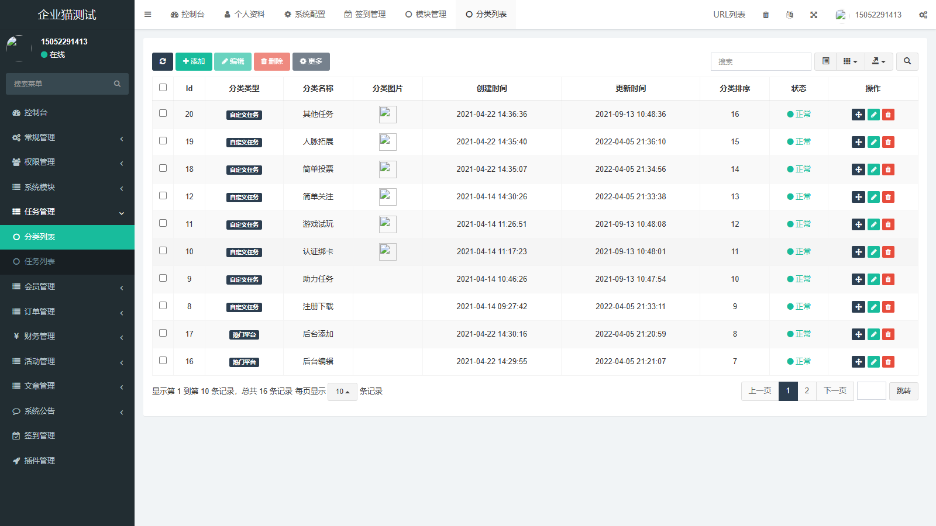Click the green 添加 button
The width and height of the screenshot is (936, 526).
point(194,61)
